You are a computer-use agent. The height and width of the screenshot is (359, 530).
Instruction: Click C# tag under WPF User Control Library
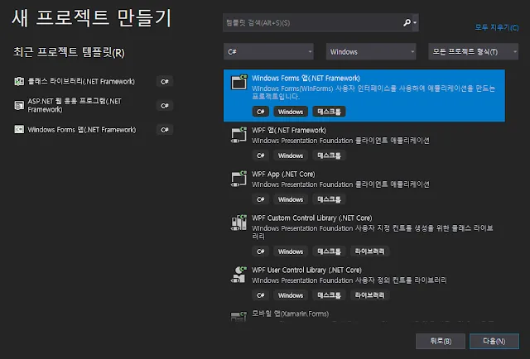[x=261, y=295]
